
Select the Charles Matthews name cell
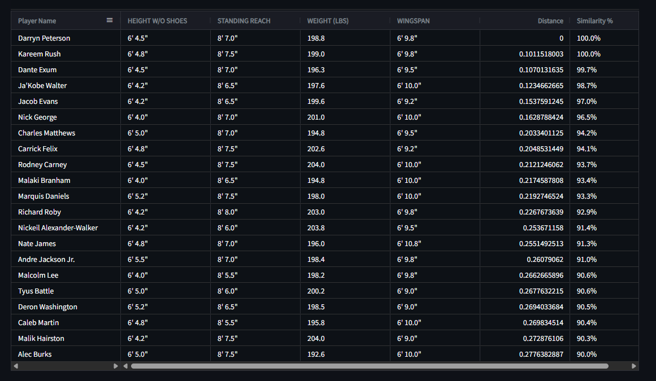[66, 133]
